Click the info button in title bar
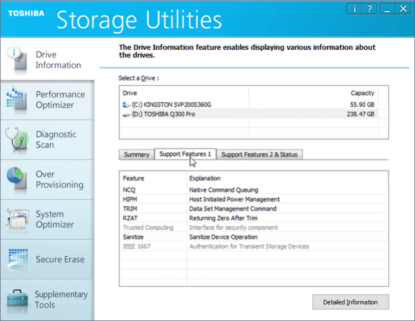This screenshot has width=415, height=321. 355,9
